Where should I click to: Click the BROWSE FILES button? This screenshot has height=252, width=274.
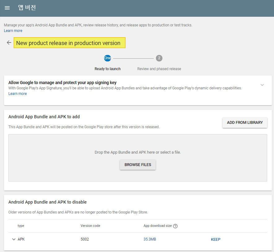[x=138, y=165]
